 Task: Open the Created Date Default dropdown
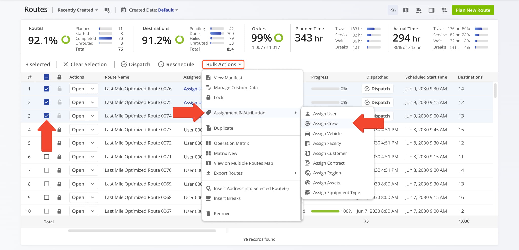[168, 10]
